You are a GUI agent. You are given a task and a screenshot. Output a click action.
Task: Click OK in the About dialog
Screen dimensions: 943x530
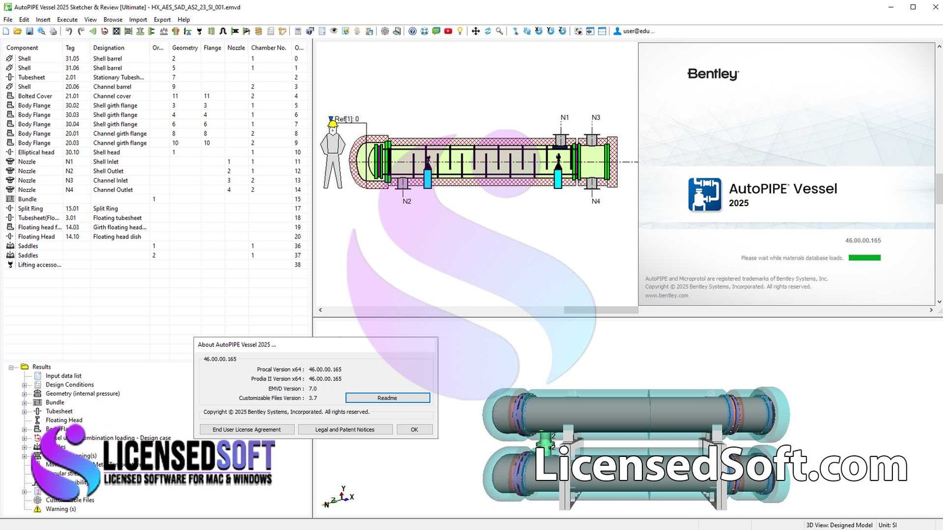[x=414, y=430]
